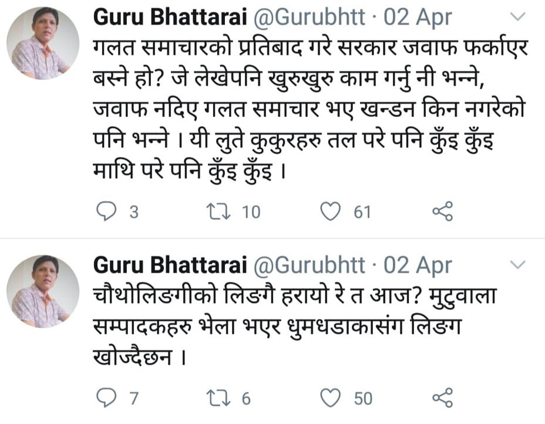Open the @Gurubhtt handle on the first tweet
This screenshot has height=424, width=545.
pyautogui.click(x=309, y=18)
